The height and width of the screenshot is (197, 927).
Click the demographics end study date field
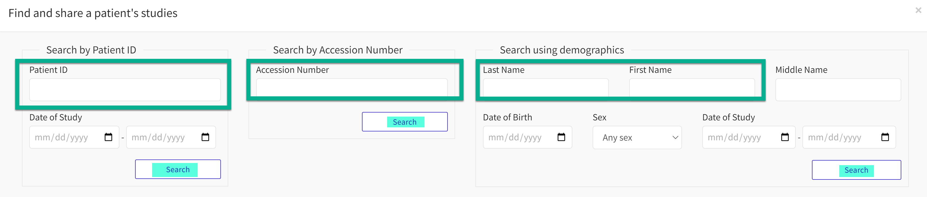(x=838, y=137)
